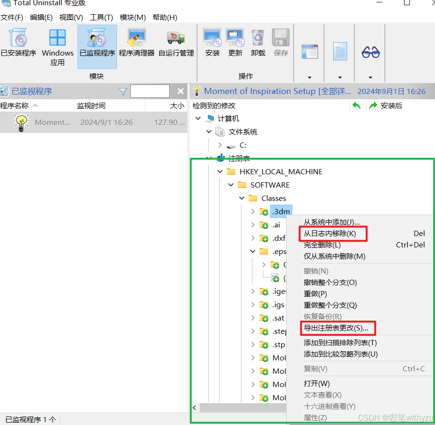Select the SOFTWARE tree item
Image resolution: width=435 pixels, height=425 pixels.
270,185
